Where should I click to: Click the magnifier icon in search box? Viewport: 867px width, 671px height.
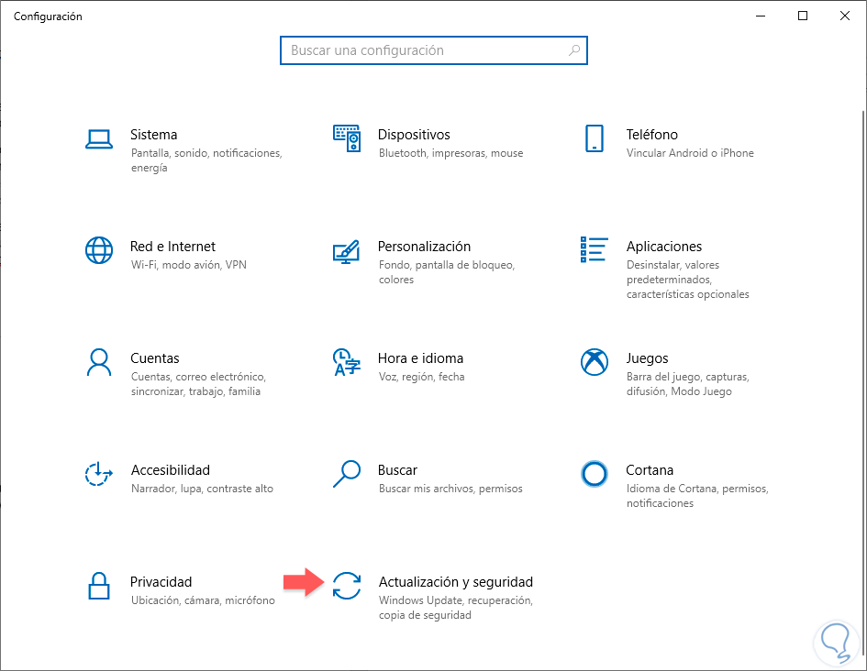(x=574, y=50)
